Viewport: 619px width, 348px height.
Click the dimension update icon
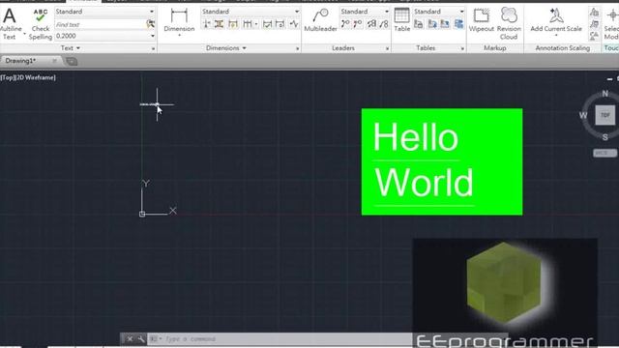[280, 24]
